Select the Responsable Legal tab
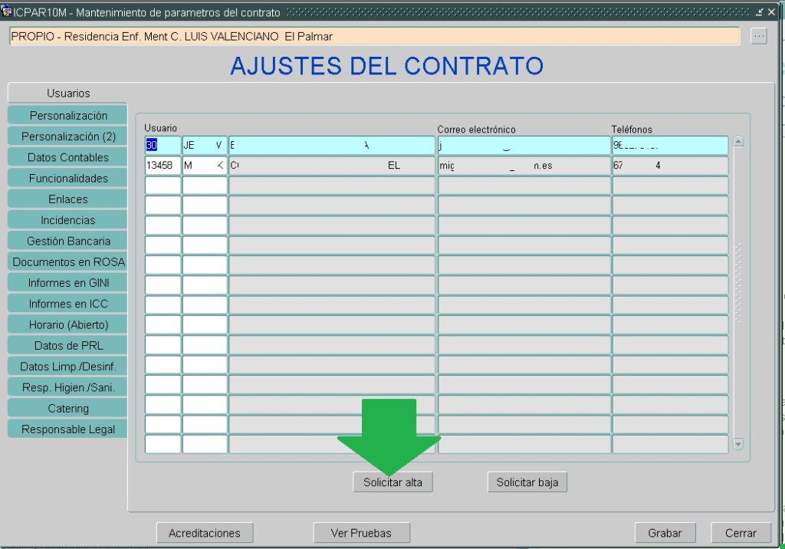Viewport: 785px width, 549px height. [67, 429]
